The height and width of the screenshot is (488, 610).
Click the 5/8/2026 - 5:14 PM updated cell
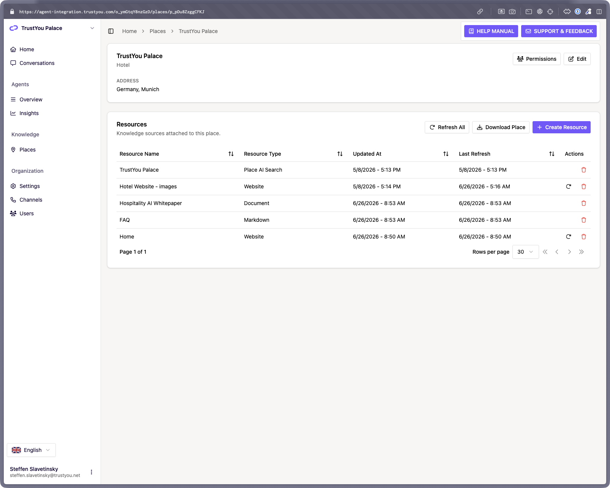(377, 186)
